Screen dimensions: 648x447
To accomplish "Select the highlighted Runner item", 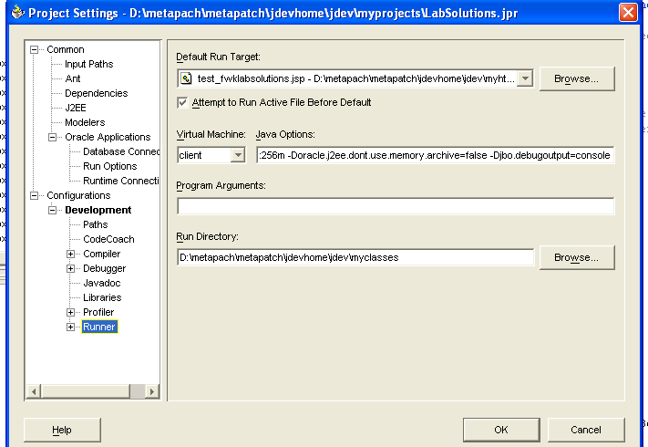I will pos(99,327).
